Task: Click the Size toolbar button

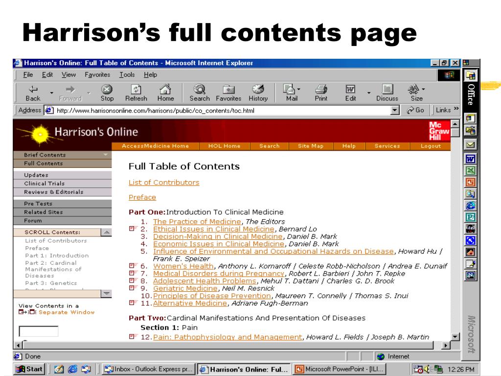Action: (415, 93)
